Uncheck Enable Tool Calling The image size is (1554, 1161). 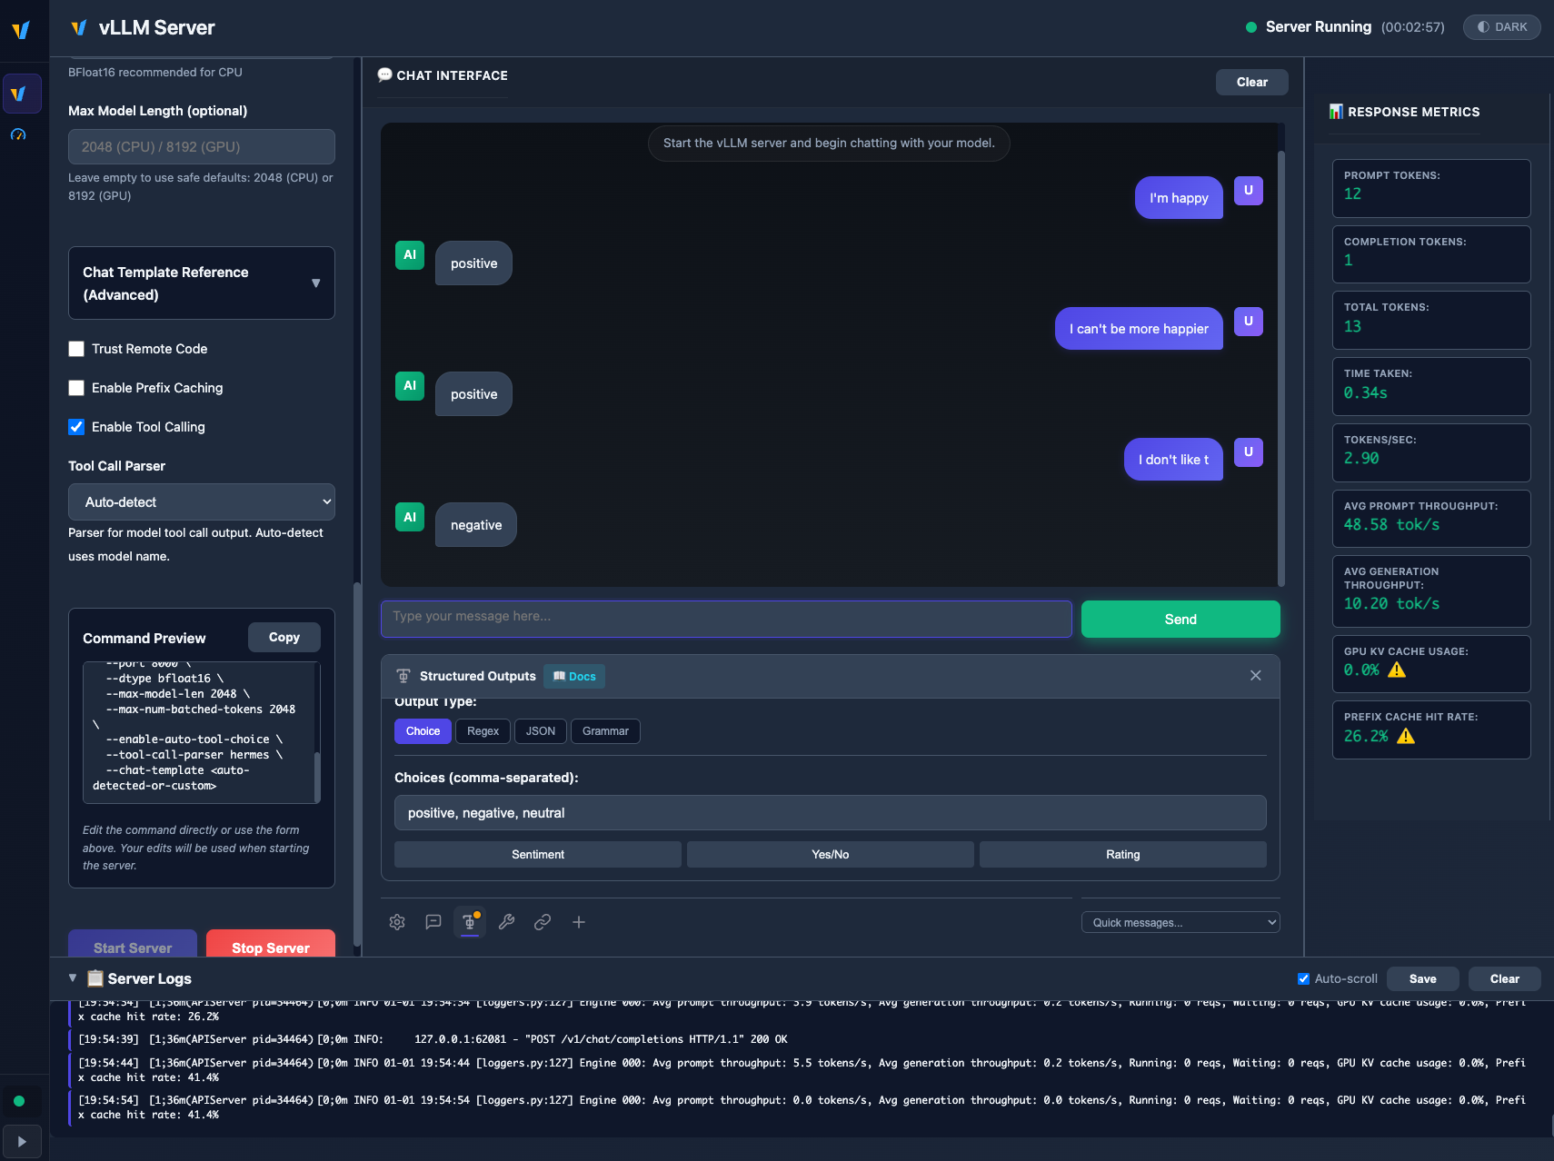(x=77, y=427)
